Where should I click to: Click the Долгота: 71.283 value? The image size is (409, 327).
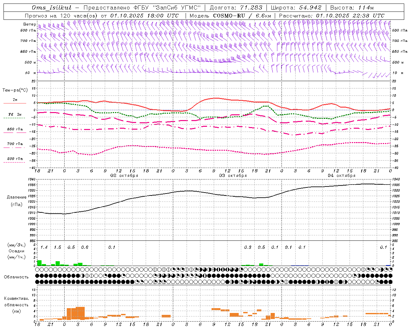(x=236, y=8)
